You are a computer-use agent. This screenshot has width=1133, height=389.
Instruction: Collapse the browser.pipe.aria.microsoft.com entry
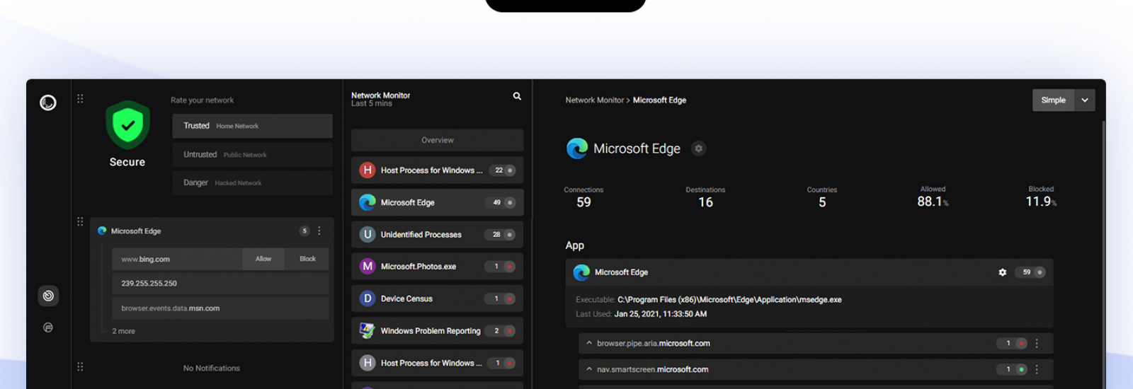point(589,343)
